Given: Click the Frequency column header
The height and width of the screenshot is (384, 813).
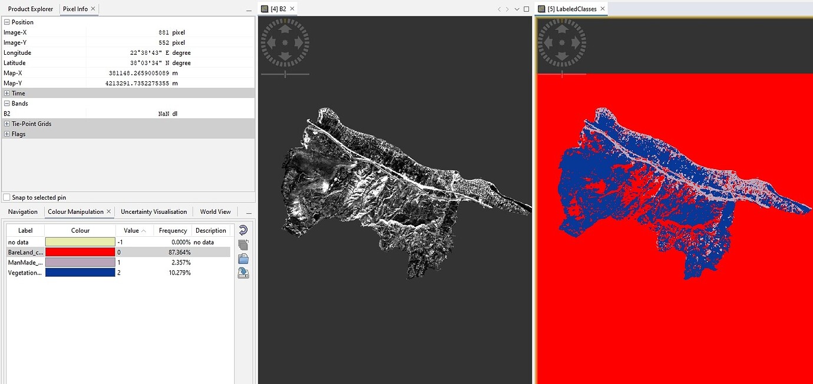Looking at the screenshot, I should click(x=173, y=230).
